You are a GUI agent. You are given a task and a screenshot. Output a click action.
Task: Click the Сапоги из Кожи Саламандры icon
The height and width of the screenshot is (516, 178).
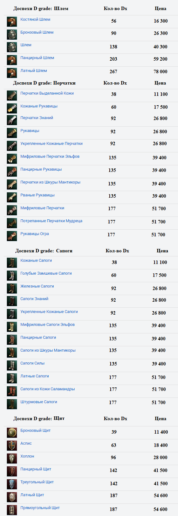[12, 391]
